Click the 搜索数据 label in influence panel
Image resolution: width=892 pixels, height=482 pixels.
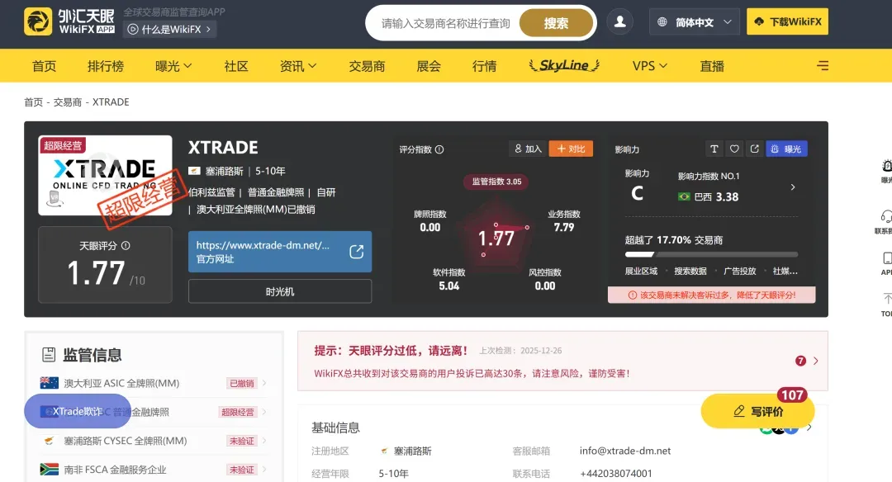pos(690,271)
